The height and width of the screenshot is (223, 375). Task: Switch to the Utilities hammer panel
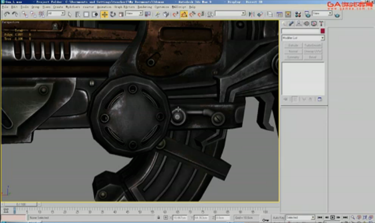tap(321, 24)
